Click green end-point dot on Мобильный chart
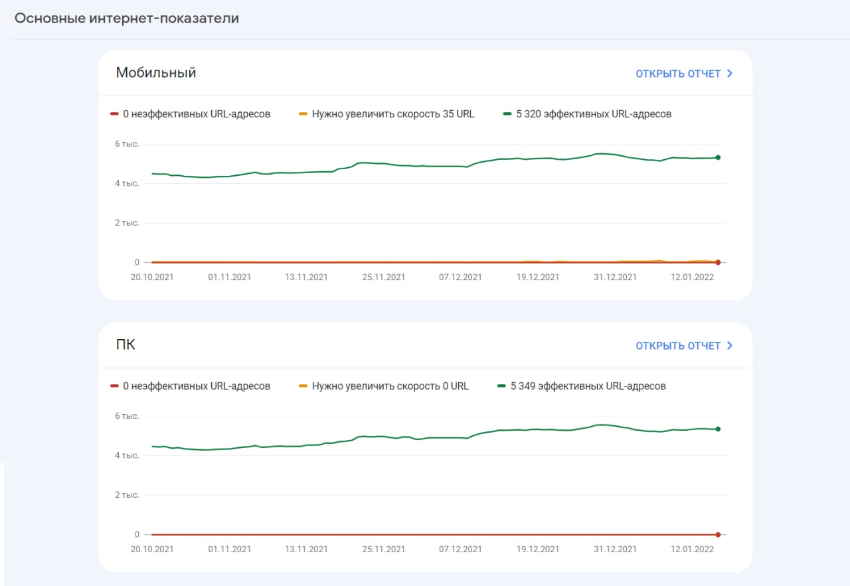This screenshot has height=586, width=850. point(718,157)
